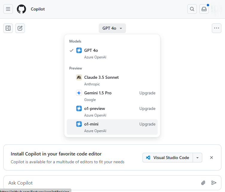Select the checked GPT 4o model
Screen dimensions: 225x192
[91, 50]
